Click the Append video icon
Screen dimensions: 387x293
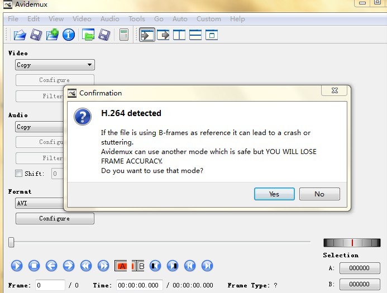(x=52, y=35)
